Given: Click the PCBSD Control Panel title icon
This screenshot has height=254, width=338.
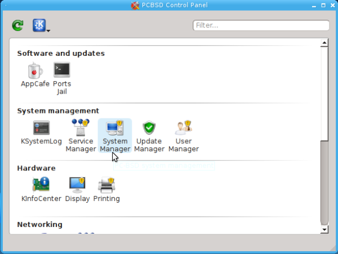Looking at the screenshot, I should click(x=135, y=5).
